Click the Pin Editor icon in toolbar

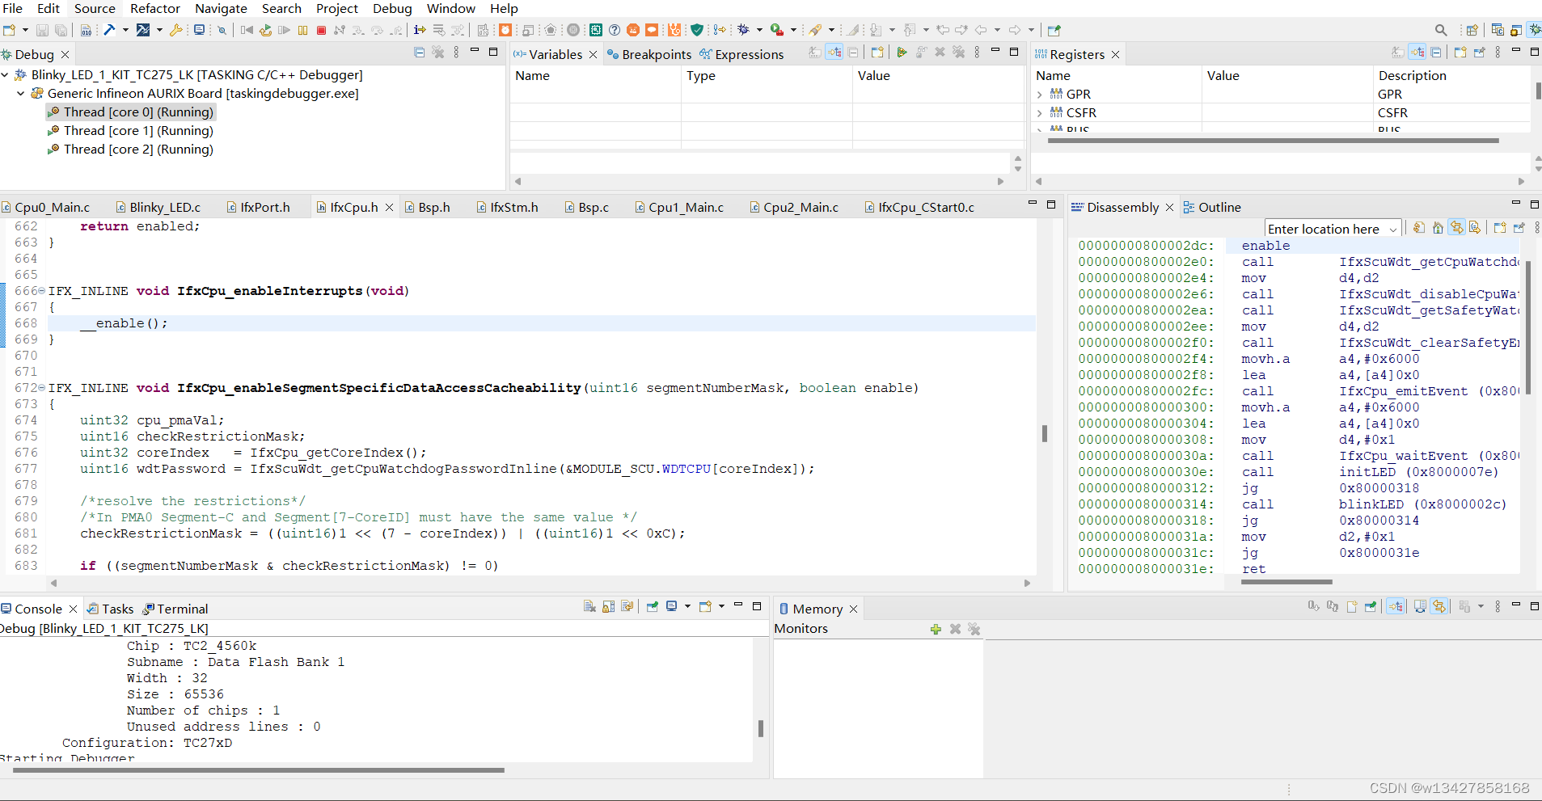coord(1054,30)
